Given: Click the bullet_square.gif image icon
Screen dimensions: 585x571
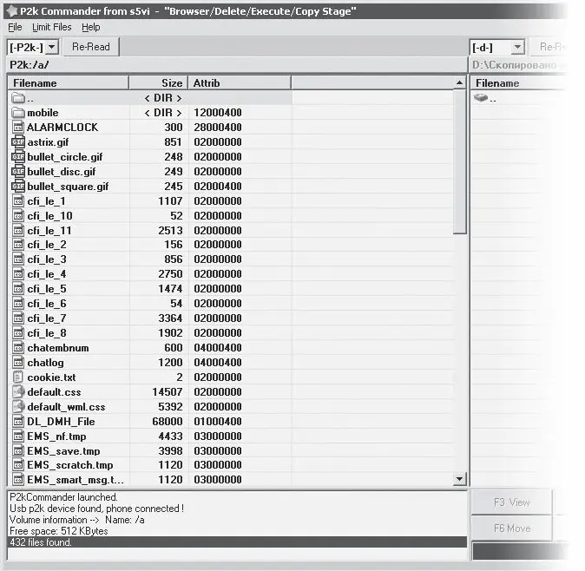Looking at the screenshot, I should coord(18,186).
